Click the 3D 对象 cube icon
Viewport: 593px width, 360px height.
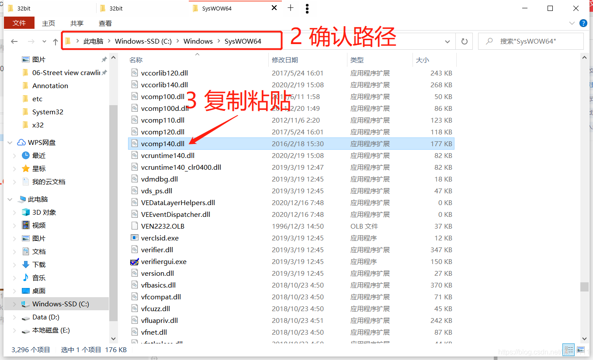(x=26, y=212)
